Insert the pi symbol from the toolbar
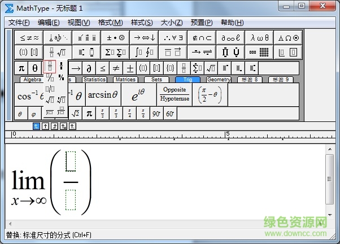 tap(21, 68)
